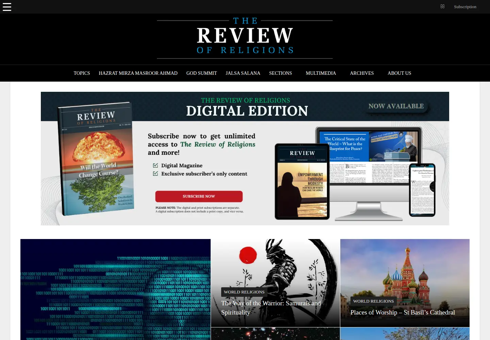
Task: Open Hazrat Mirza Masroor Ahmad menu item
Action: pyautogui.click(x=138, y=73)
